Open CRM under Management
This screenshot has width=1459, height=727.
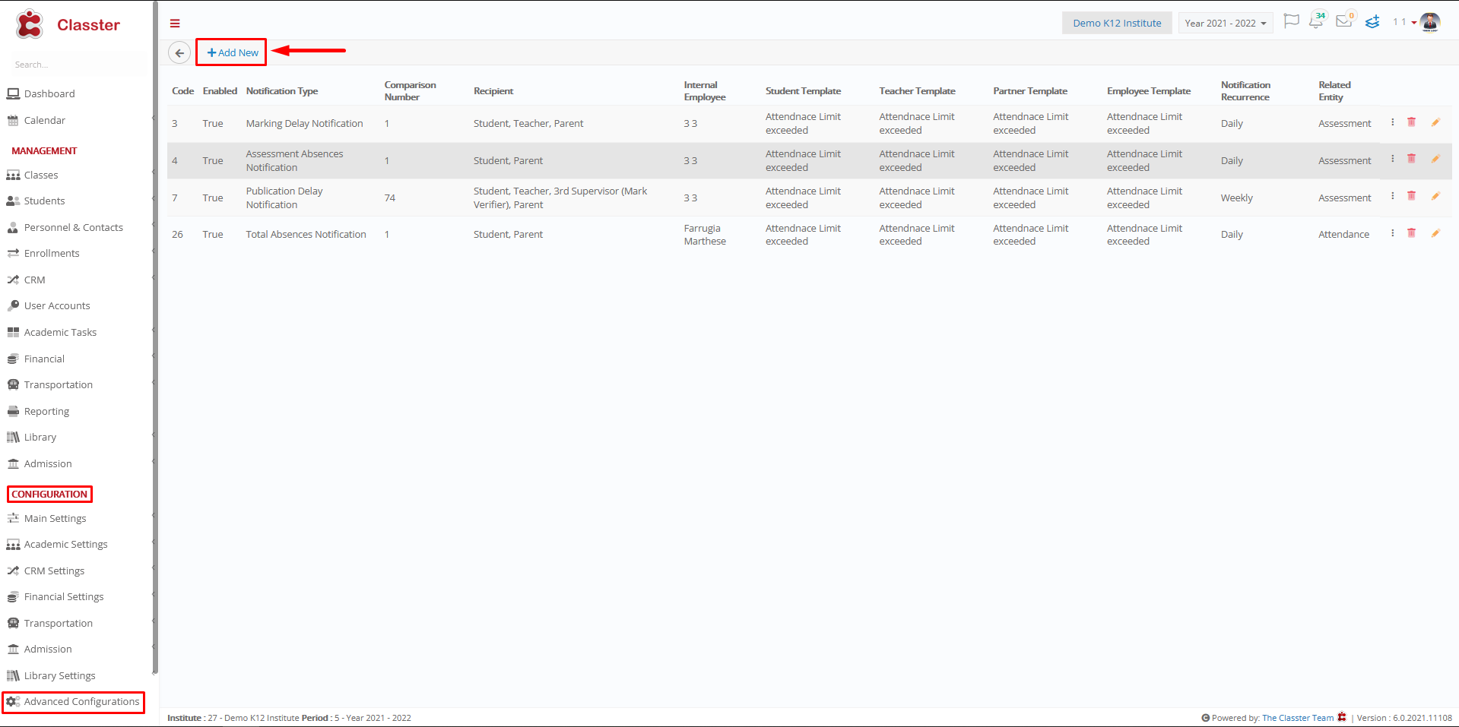[34, 280]
